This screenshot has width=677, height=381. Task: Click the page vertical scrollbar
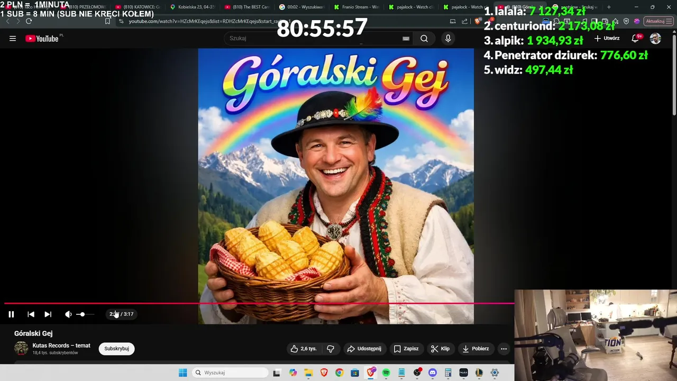tap(674, 74)
